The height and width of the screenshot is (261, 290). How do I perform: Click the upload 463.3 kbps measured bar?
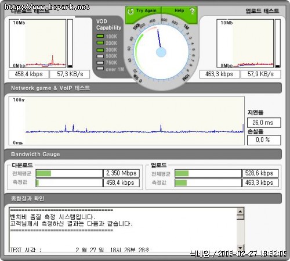208,183
